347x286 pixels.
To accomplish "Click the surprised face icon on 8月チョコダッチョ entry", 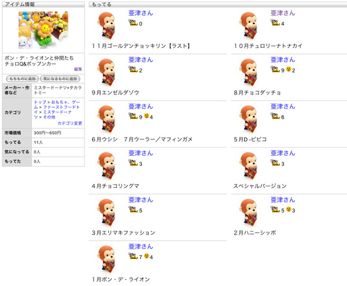I will click(x=289, y=69).
